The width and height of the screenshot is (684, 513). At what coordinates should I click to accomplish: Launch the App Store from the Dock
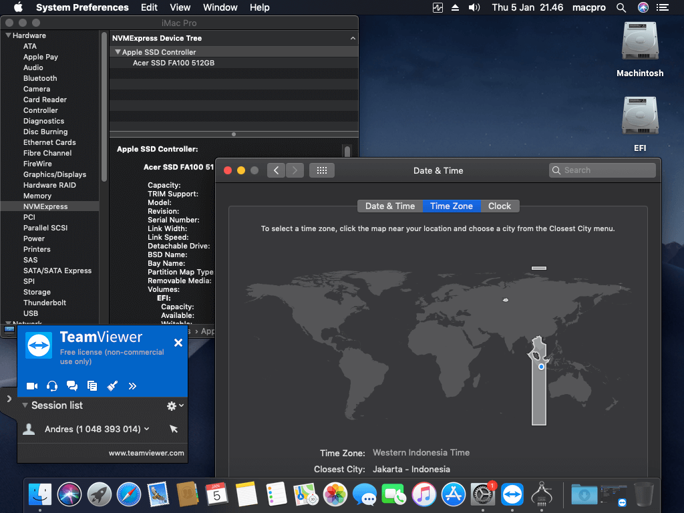point(454,495)
